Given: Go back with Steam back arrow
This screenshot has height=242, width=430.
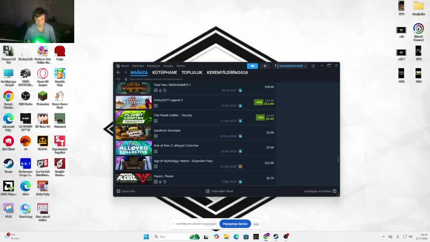Looking at the screenshot, I should tap(118, 72).
